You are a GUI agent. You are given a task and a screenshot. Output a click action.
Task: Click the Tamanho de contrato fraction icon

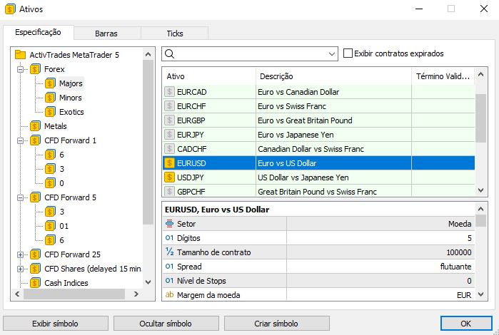tap(169, 252)
